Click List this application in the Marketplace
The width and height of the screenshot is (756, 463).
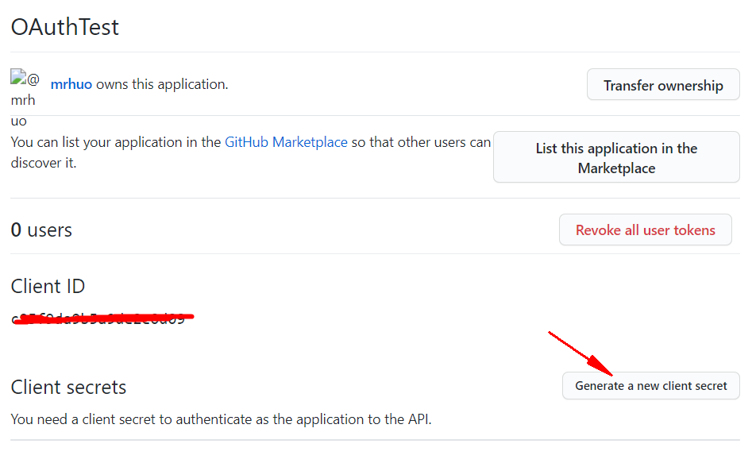(x=616, y=157)
